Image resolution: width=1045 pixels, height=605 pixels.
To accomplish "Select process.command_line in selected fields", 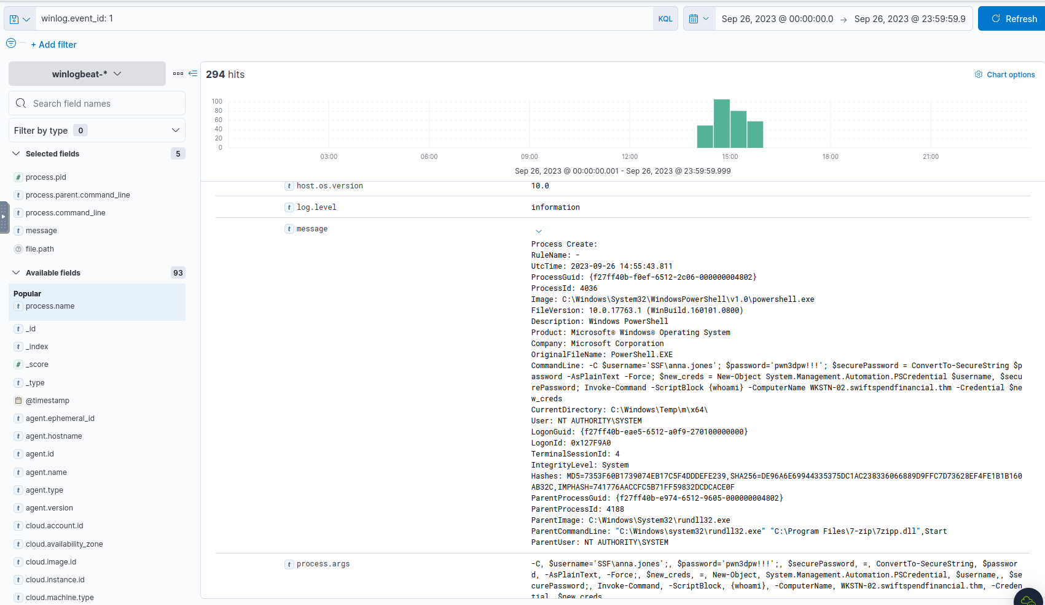I will (65, 213).
